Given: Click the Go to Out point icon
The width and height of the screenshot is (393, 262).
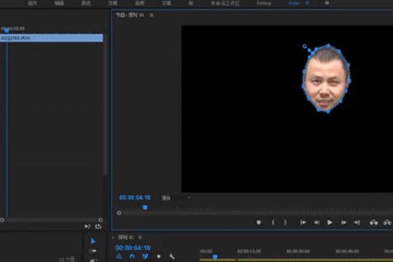Looking at the screenshot, I should 356,223.
